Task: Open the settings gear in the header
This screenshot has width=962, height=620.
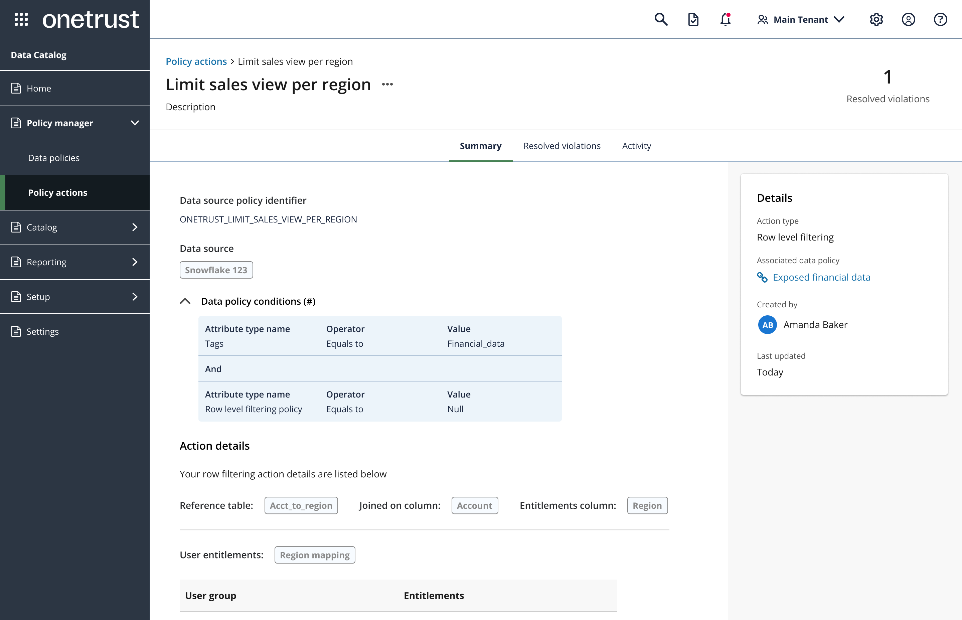Action: 876,19
